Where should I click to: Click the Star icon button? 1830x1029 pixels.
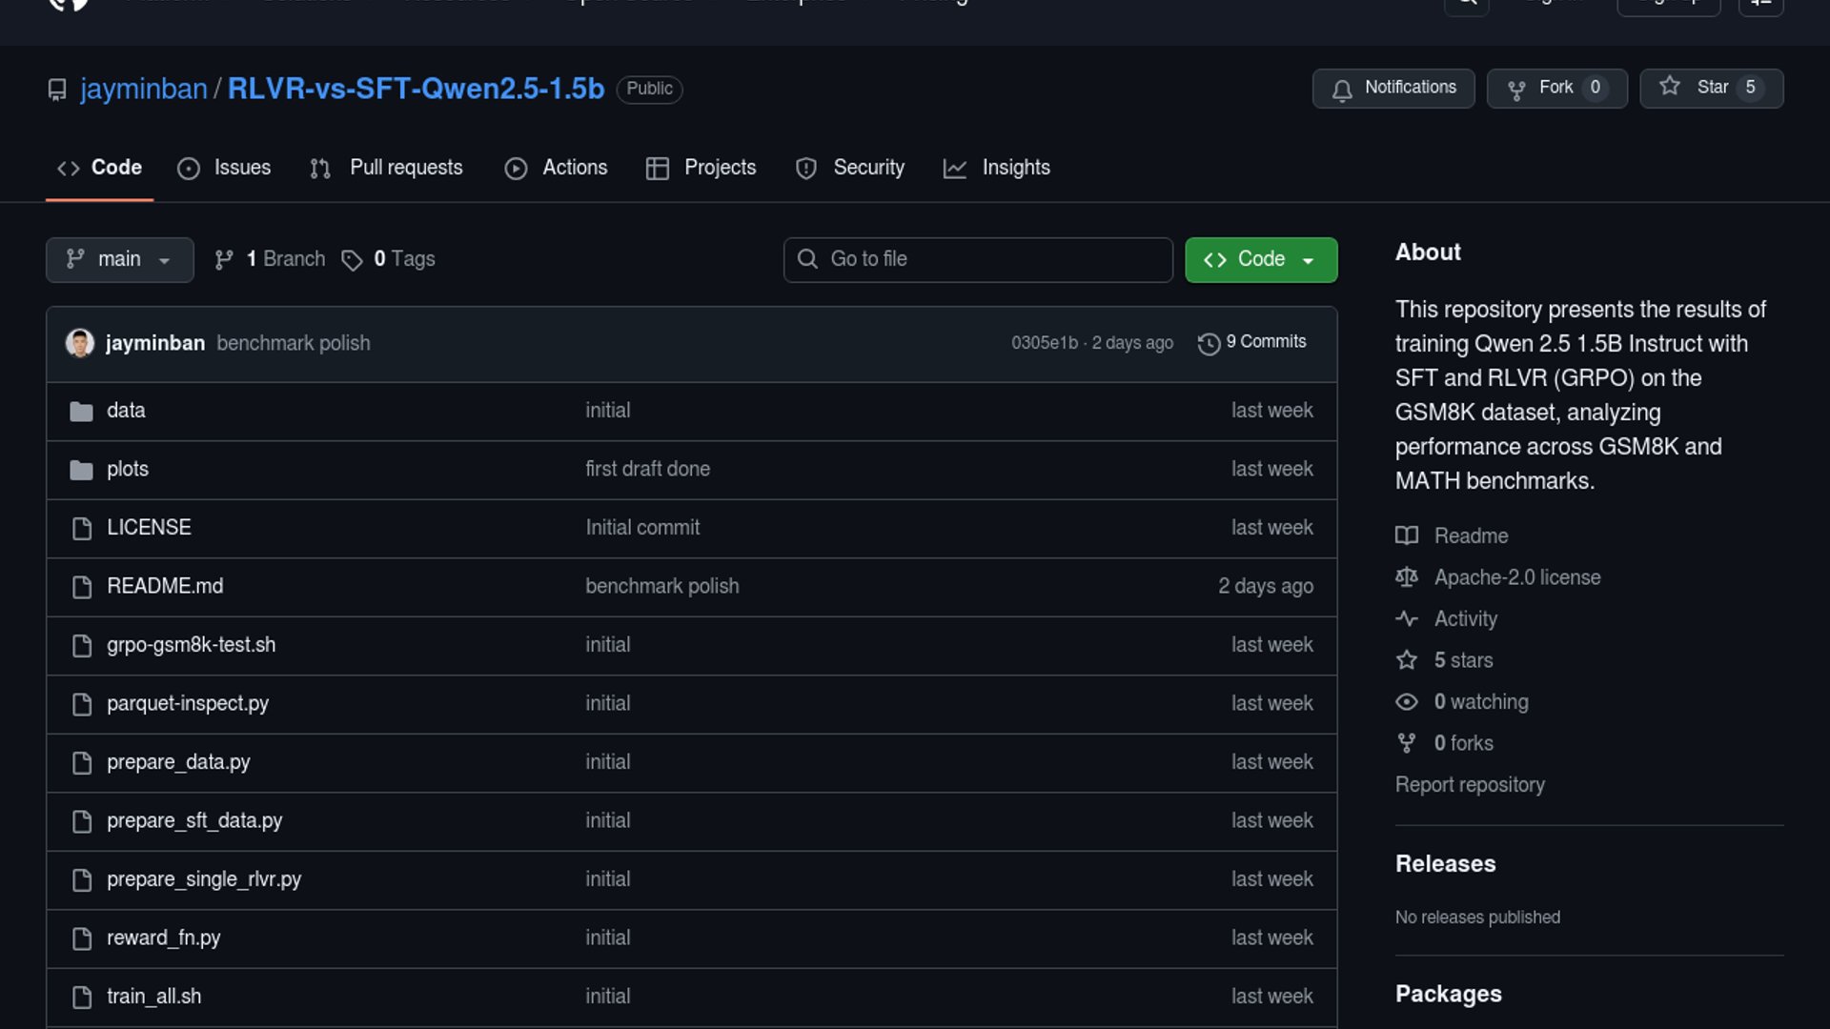tap(1669, 87)
